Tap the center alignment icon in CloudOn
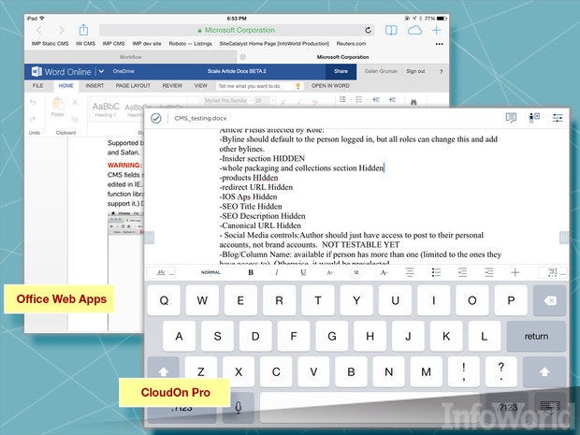The height and width of the screenshot is (435, 580). 410,272
